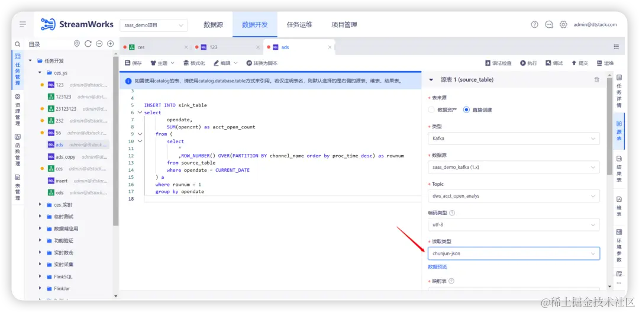This screenshot has width=639, height=312.
Task: Open the 编辑 edit dropdown
Action: click(225, 63)
